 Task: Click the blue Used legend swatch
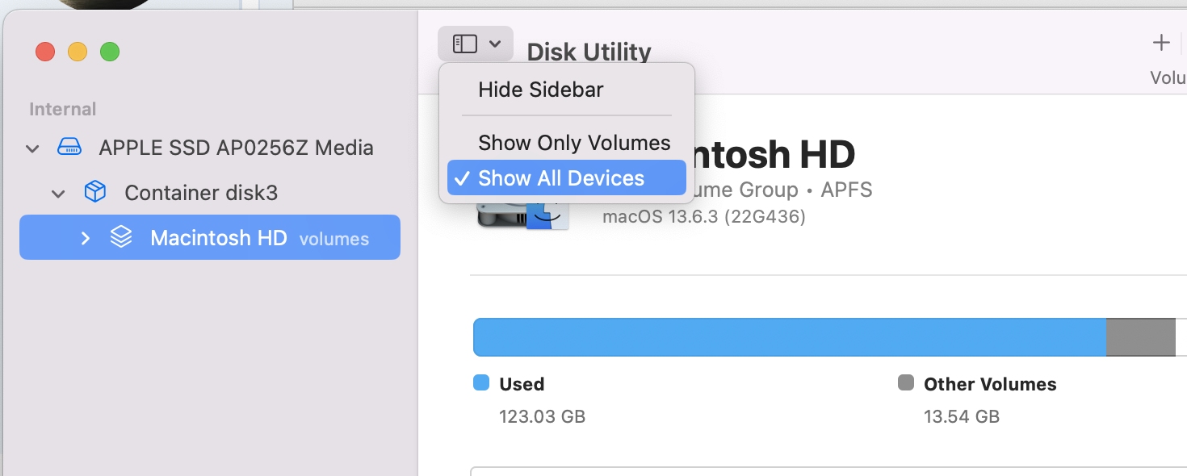[481, 383]
